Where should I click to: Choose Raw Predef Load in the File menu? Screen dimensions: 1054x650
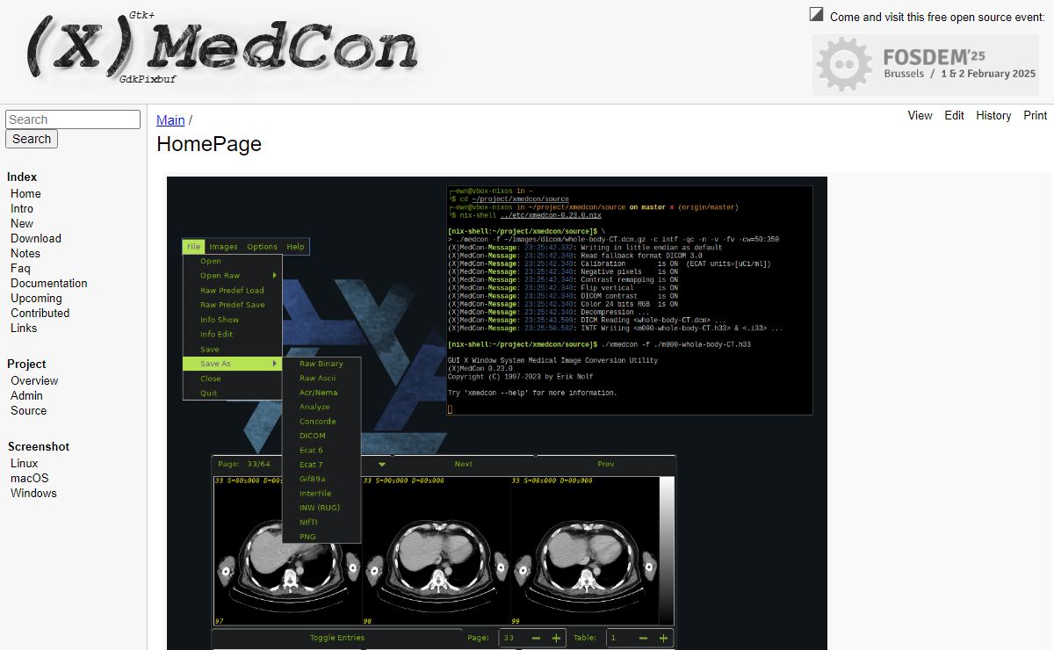point(233,290)
